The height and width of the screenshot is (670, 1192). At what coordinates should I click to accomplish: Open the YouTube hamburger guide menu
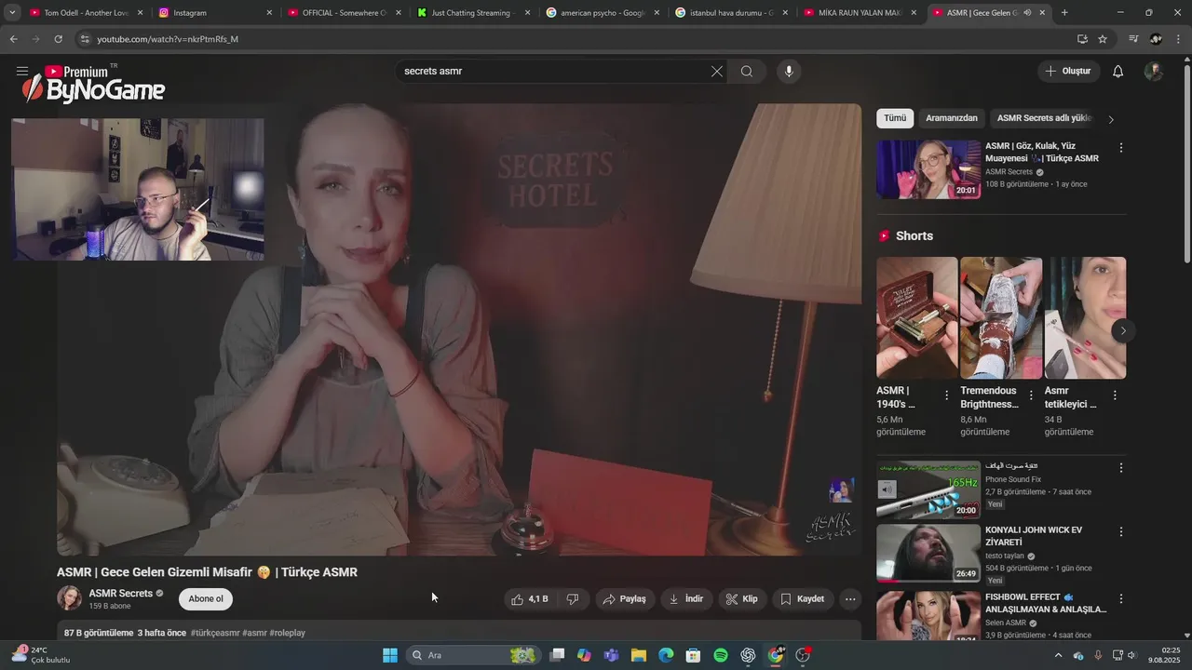(x=22, y=72)
